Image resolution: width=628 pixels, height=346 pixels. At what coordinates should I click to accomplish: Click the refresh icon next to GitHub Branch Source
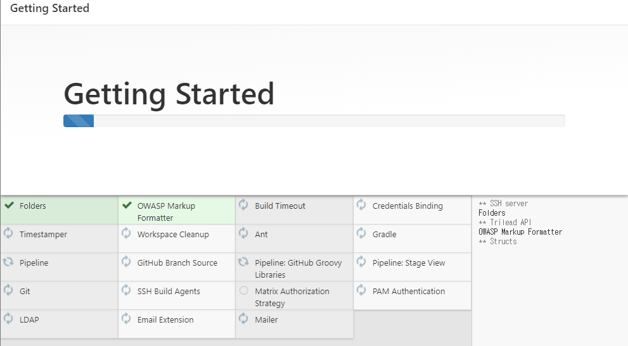tap(126, 262)
